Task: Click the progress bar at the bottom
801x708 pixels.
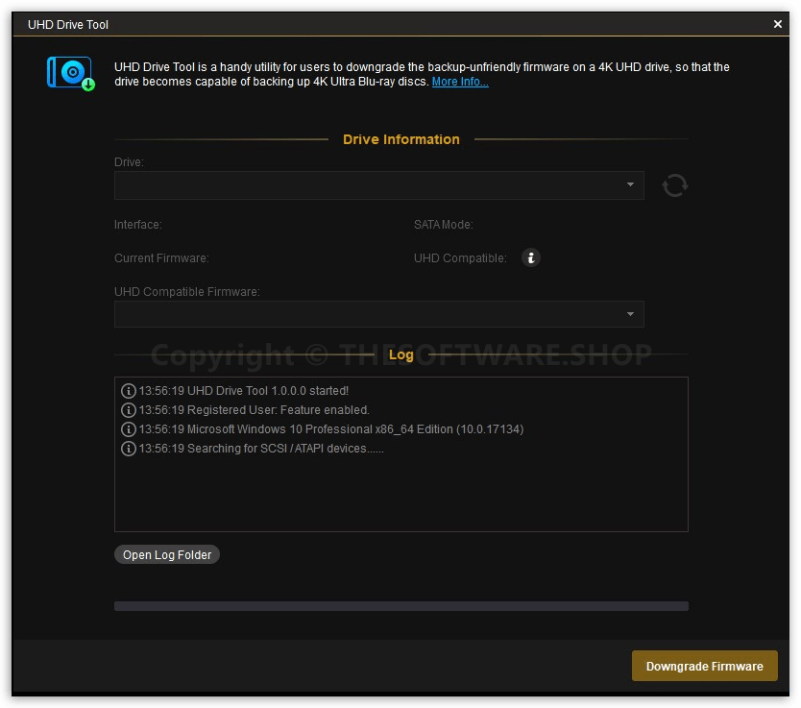Action: click(401, 606)
